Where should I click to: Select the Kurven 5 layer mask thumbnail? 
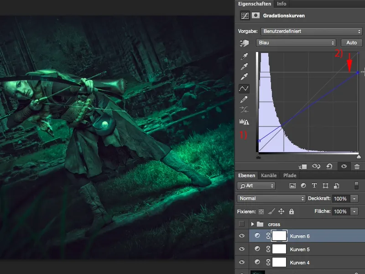point(279,249)
